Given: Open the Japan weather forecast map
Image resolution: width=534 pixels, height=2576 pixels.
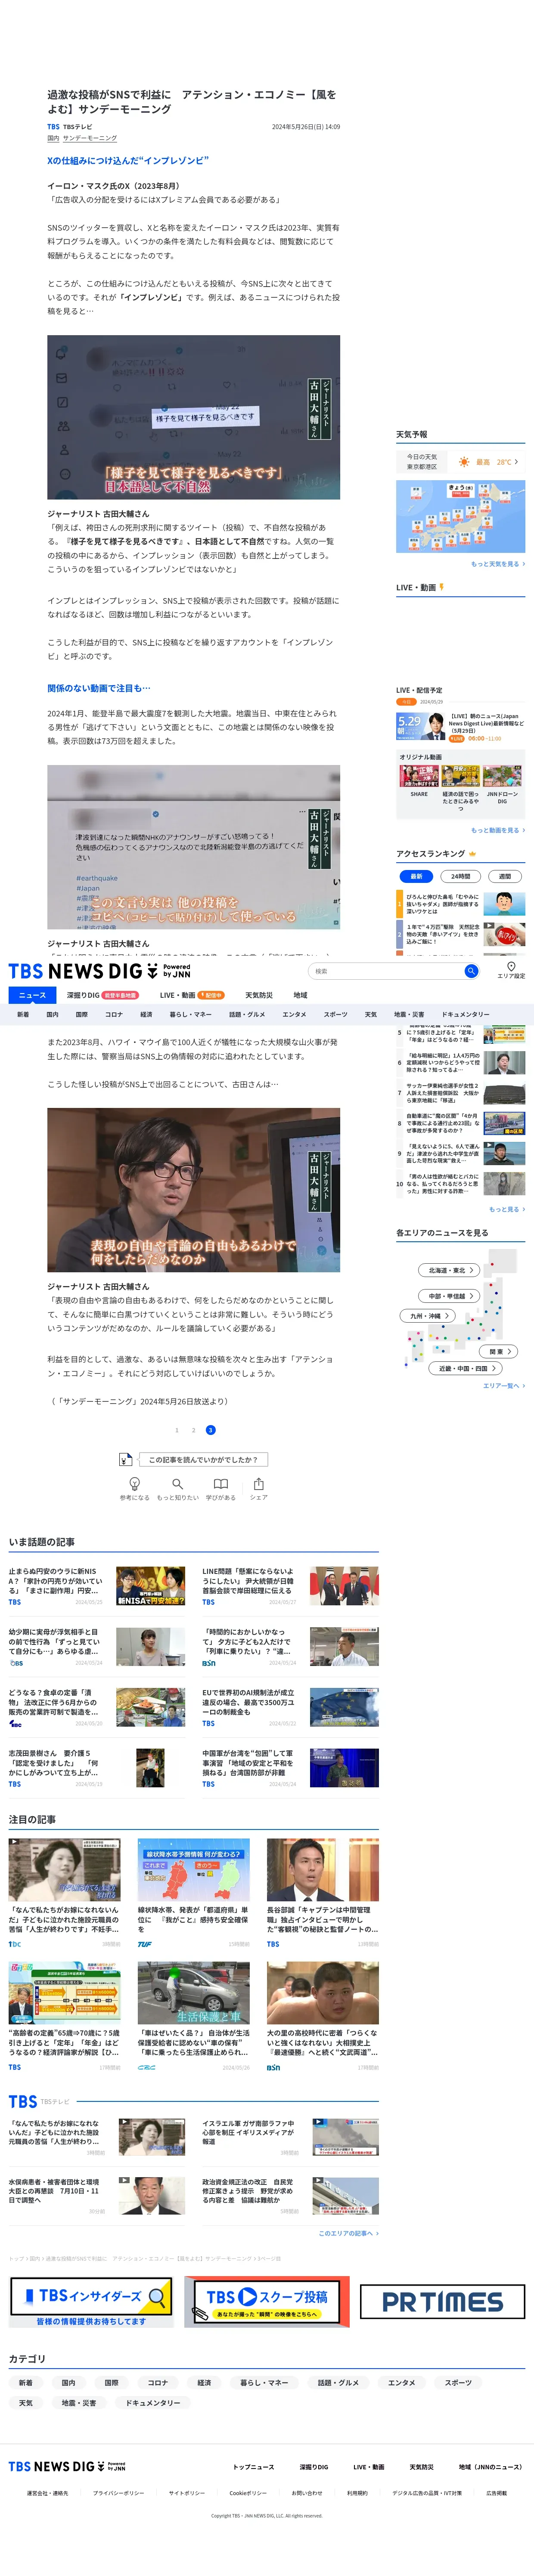Looking at the screenshot, I should (460, 516).
